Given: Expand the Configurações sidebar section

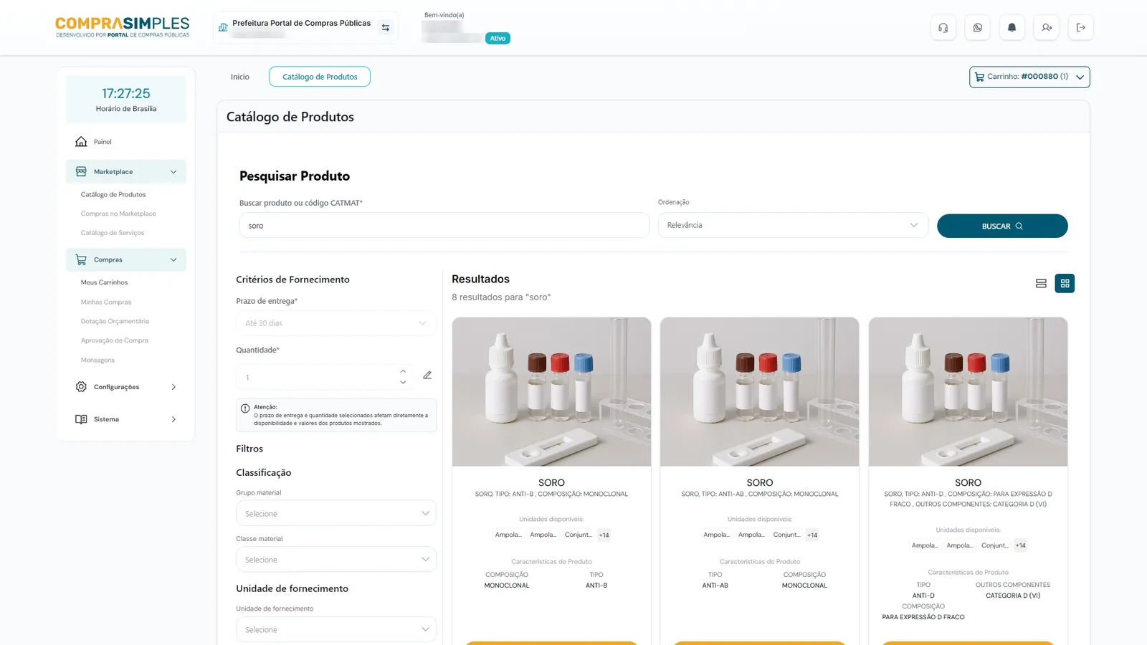Looking at the screenshot, I should (173, 387).
